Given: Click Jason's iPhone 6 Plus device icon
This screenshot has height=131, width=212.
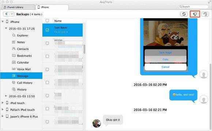Looking at the screenshot, I should tap(7, 116).
